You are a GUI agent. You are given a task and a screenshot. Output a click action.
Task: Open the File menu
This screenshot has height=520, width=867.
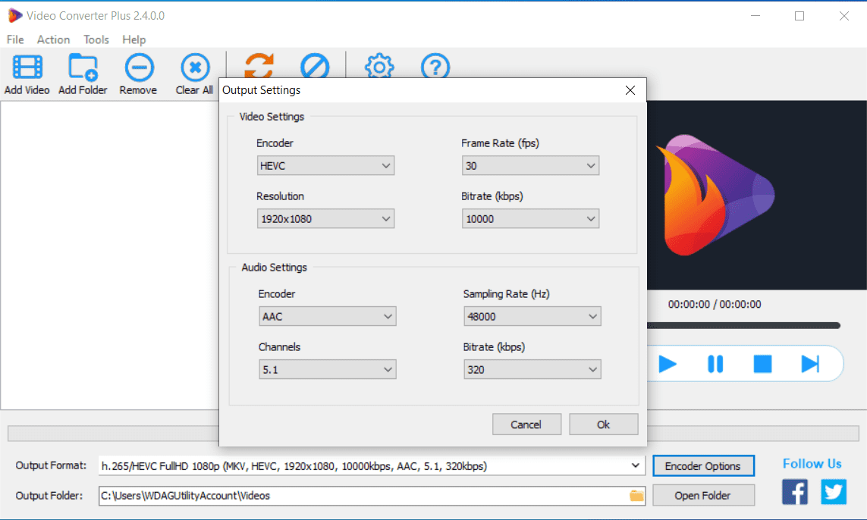coord(15,39)
